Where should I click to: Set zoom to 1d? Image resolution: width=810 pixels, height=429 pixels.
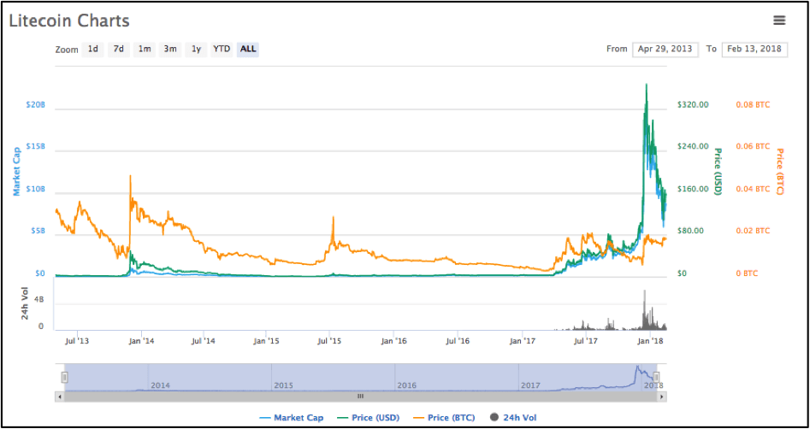[x=93, y=49]
